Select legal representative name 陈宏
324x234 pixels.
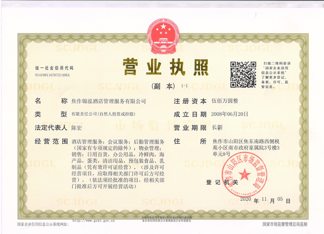pos(77,128)
